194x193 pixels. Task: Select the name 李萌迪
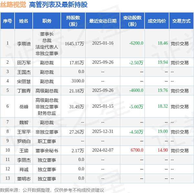[24, 44]
